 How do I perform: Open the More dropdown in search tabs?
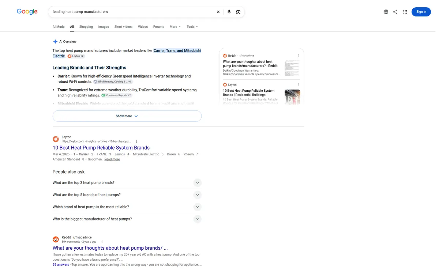point(175,27)
